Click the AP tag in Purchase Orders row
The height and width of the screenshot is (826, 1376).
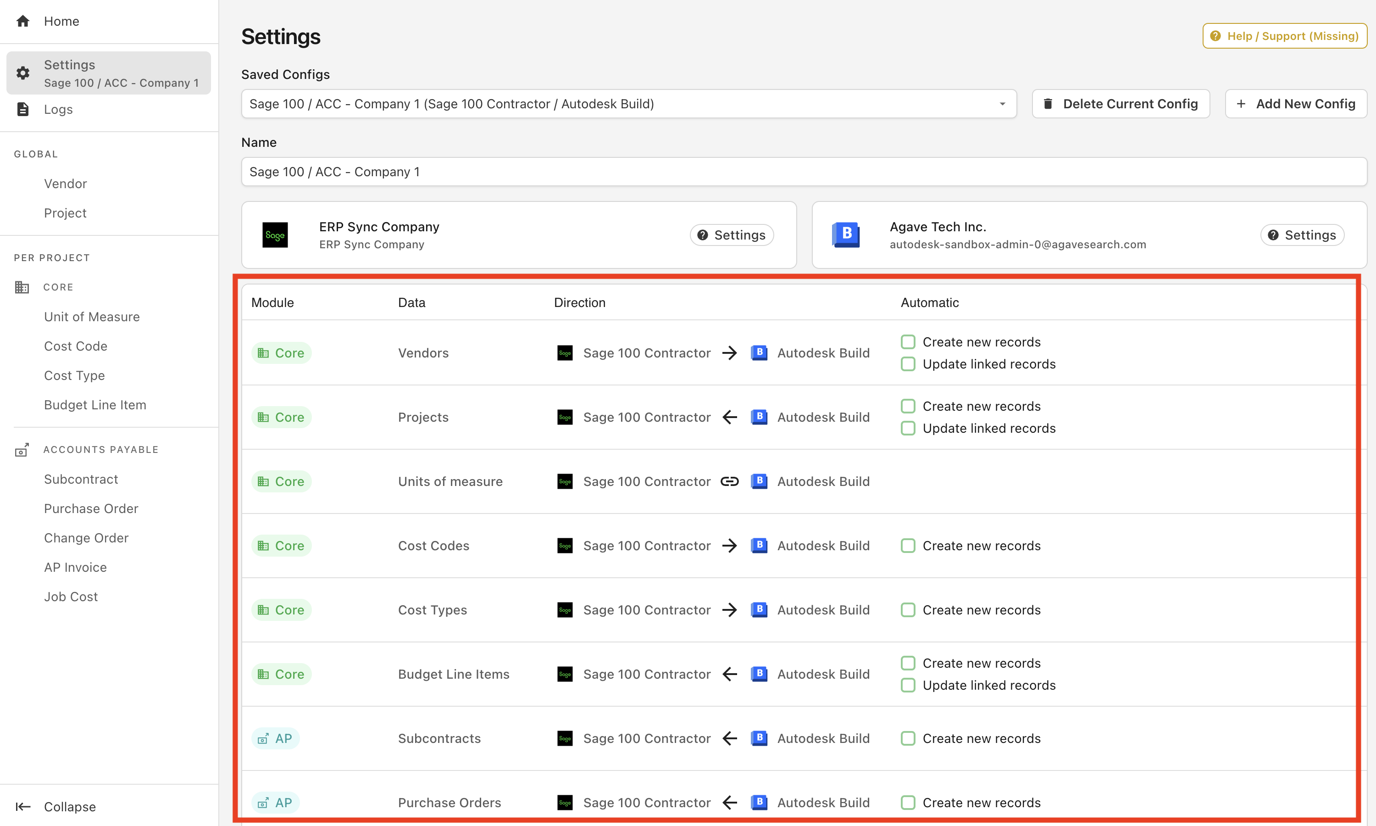coord(275,803)
